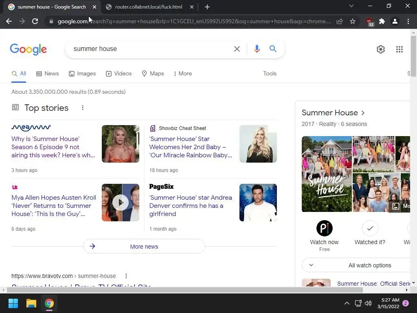The image size is (417, 313).
Task: Open the Extensions puzzle icon
Action: pos(382,21)
